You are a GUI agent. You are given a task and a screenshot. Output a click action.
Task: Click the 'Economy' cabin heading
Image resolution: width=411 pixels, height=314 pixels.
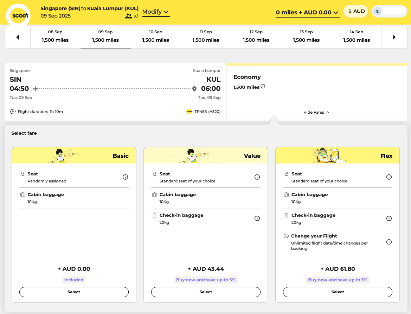point(247,77)
